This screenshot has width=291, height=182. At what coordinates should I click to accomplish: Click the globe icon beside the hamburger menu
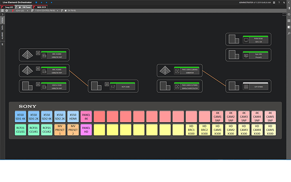click(x=7, y=11)
